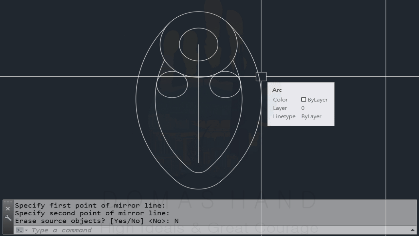The height and width of the screenshot is (236, 419).
Task: Click the Arc title in tooltip
Action: [x=277, y=90]
